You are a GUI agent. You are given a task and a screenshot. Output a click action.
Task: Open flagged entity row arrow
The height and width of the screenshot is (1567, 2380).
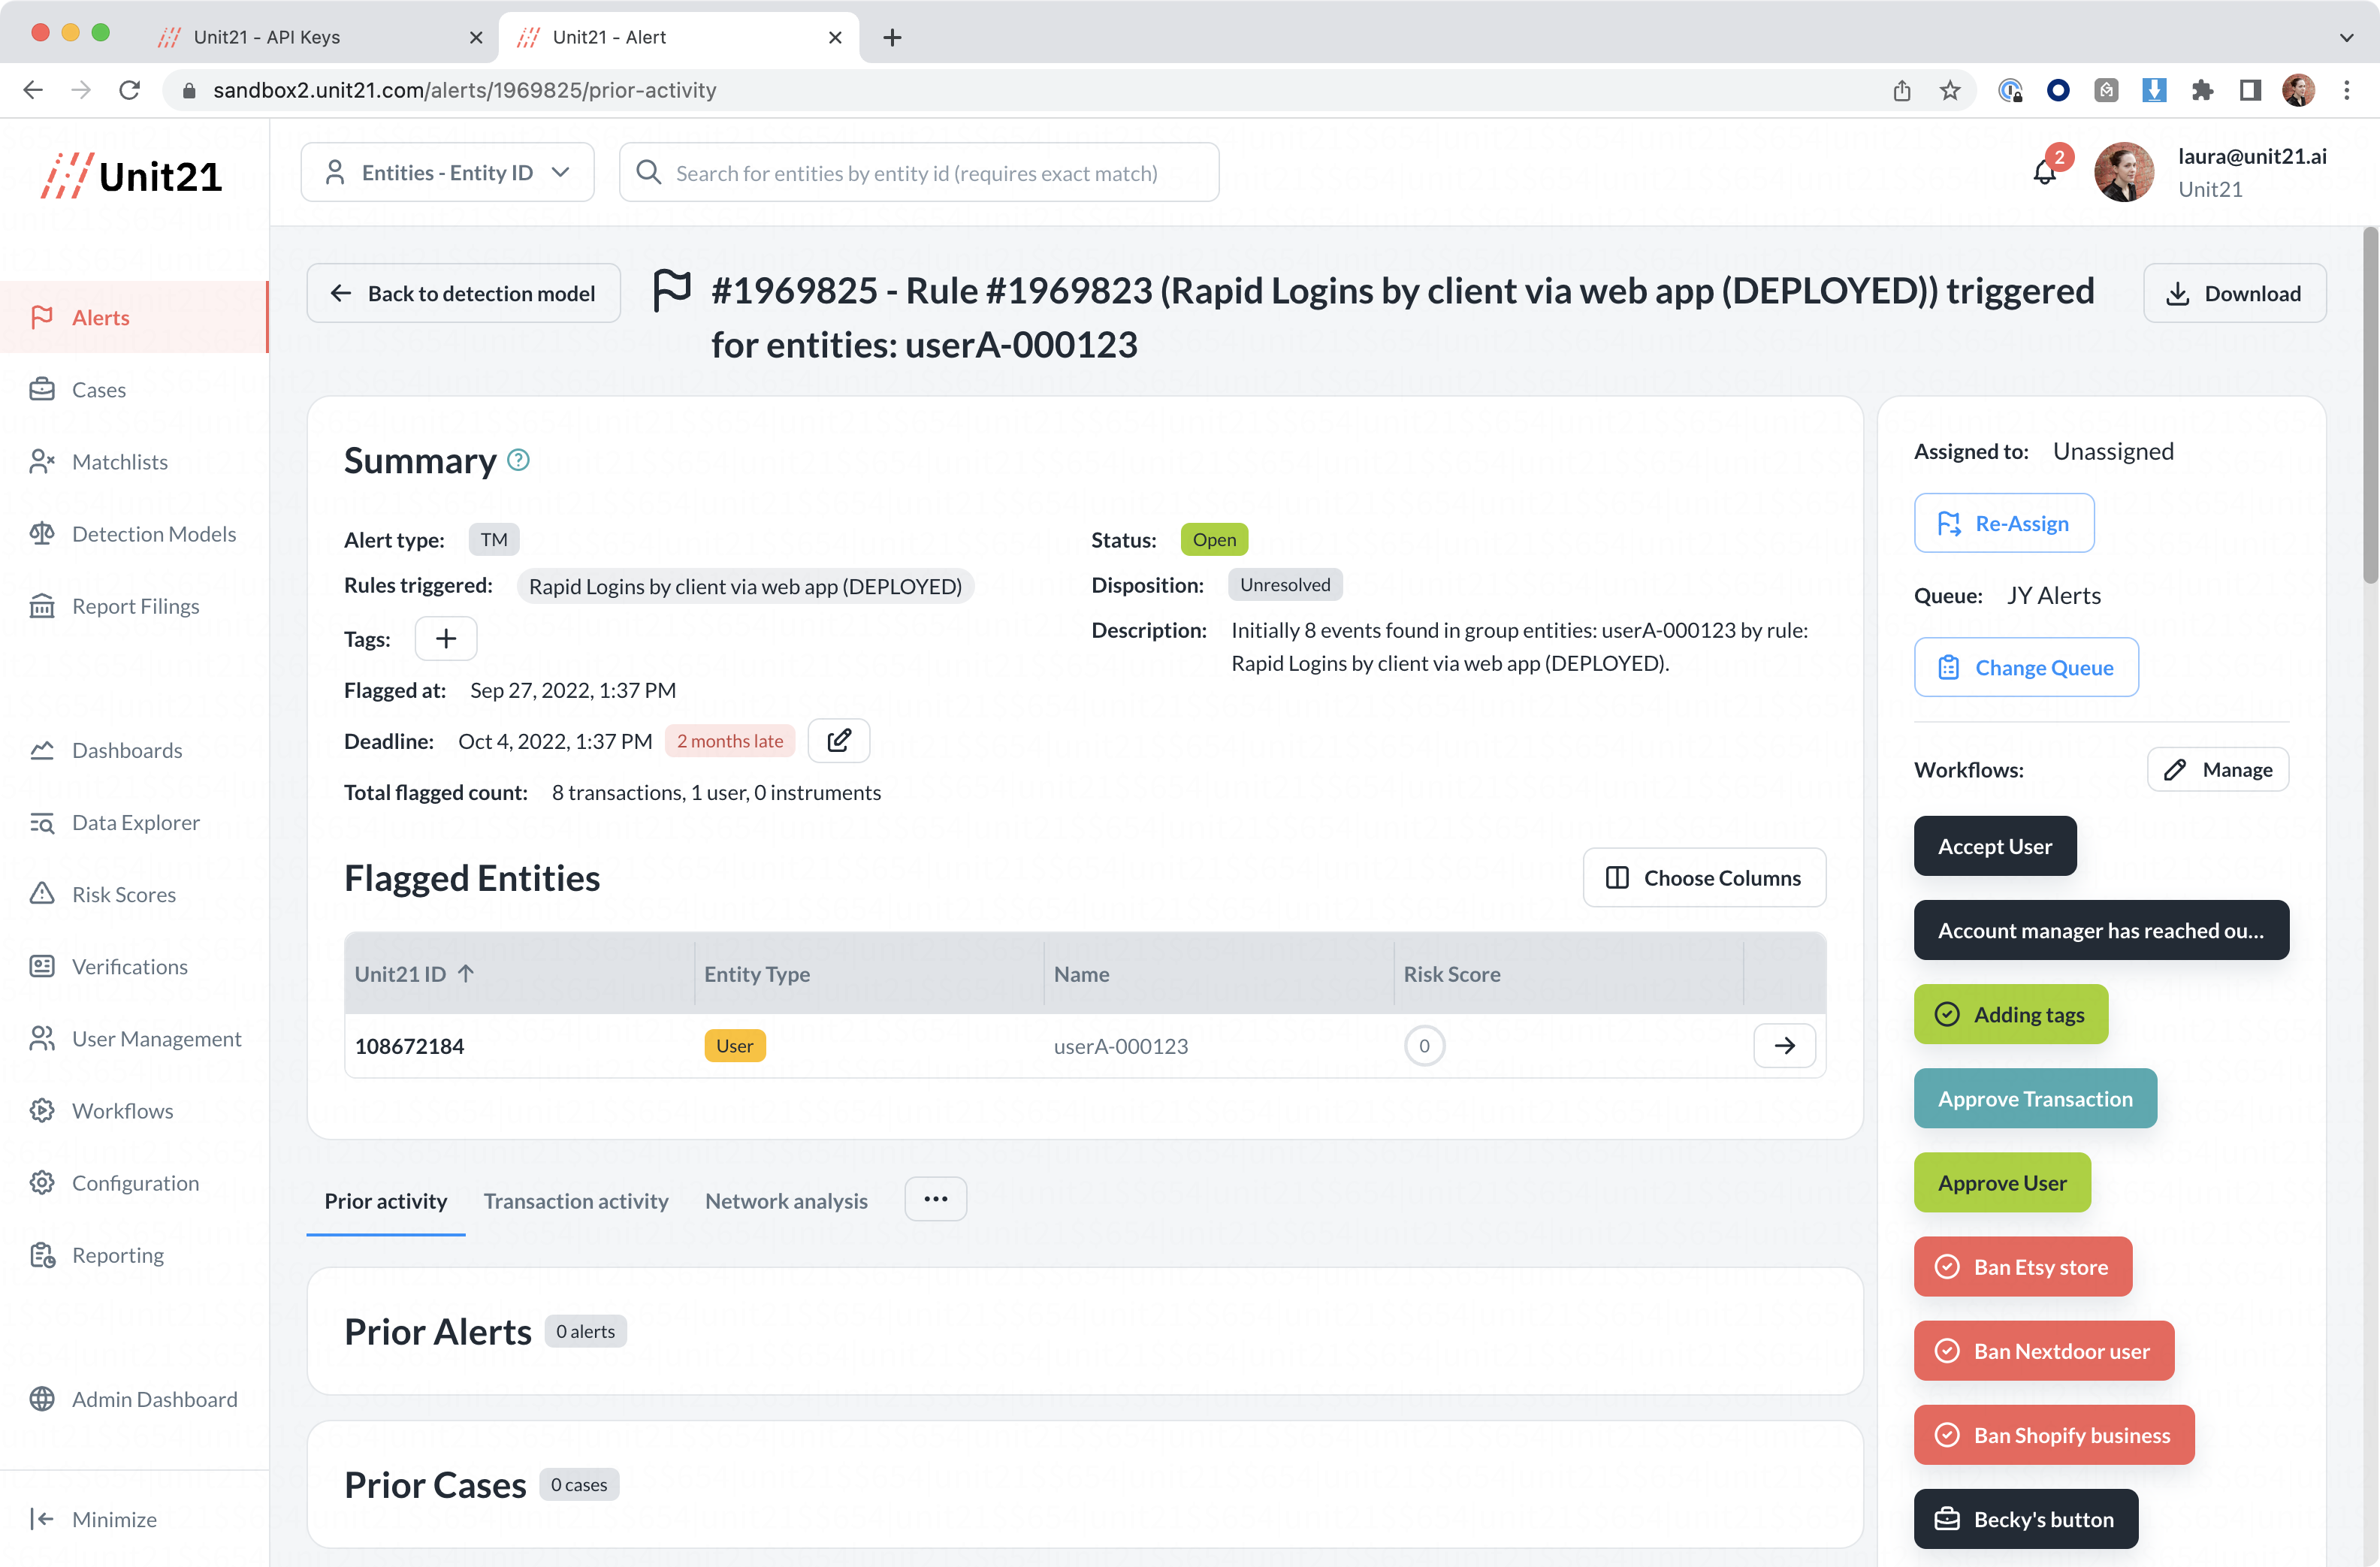pos(1784,1046)
